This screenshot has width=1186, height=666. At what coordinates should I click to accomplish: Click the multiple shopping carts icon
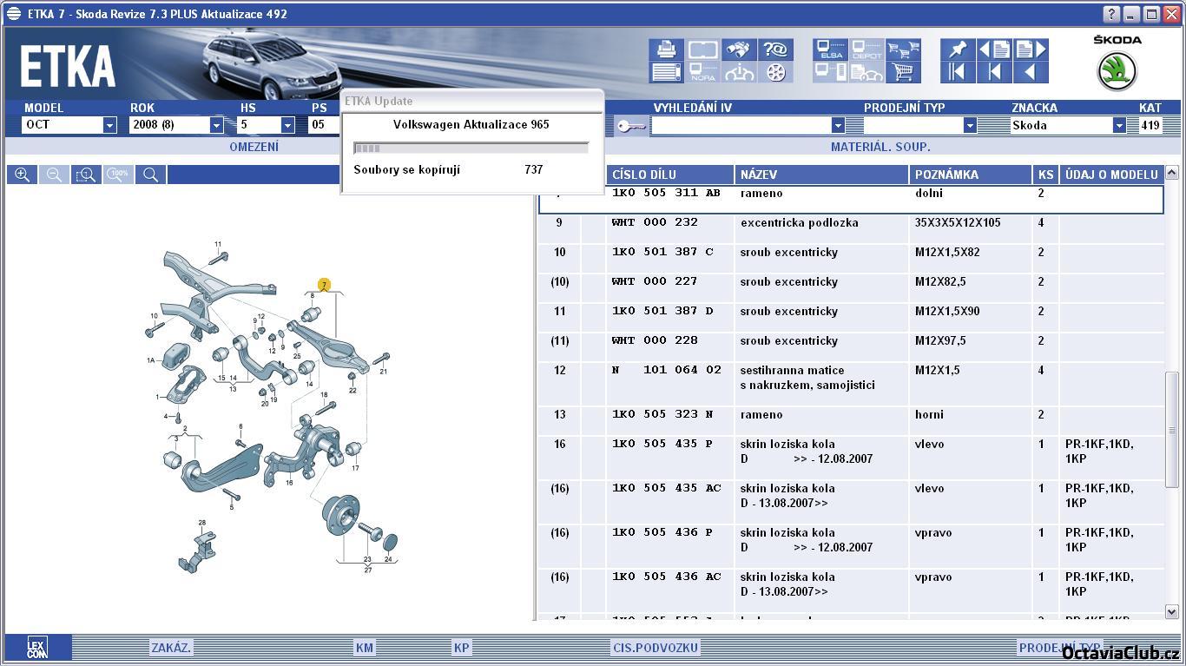[x=904, y=49]
